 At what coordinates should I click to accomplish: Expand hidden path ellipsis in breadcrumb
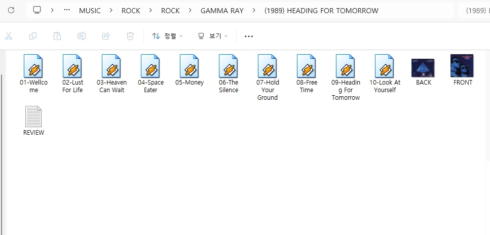(x=67, y=10)
